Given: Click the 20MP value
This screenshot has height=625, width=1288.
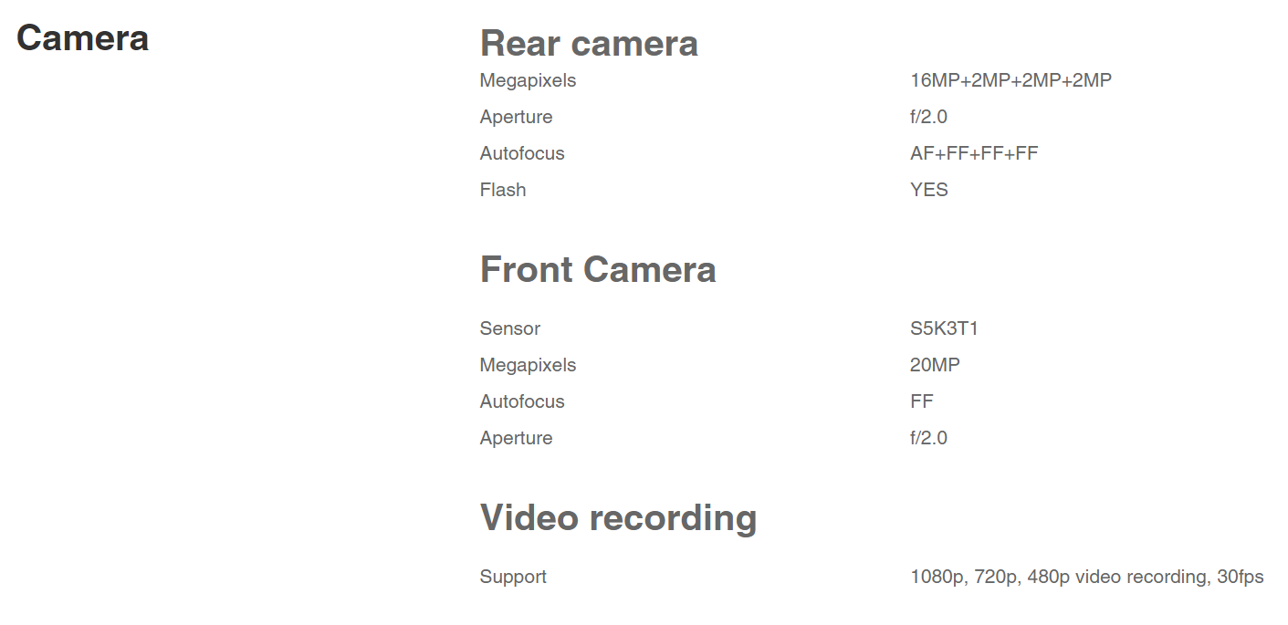Looking at the screenshot, I should click(935, 365).
